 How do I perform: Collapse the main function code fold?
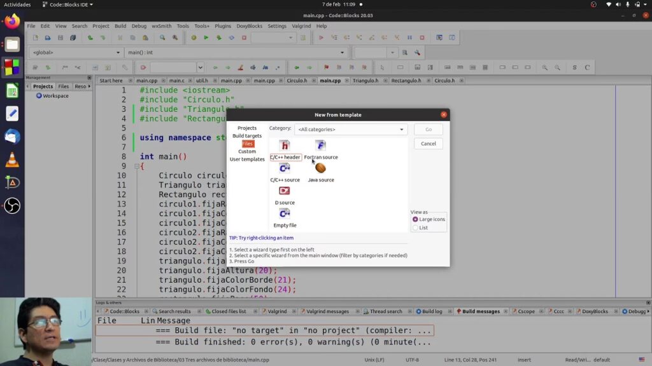pos(136,166)
